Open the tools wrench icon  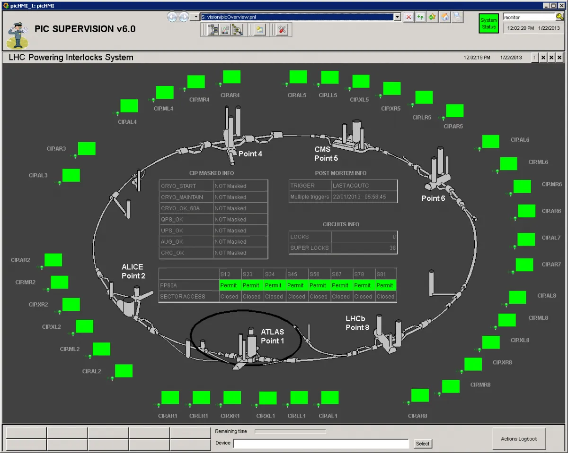pos(282,30)
